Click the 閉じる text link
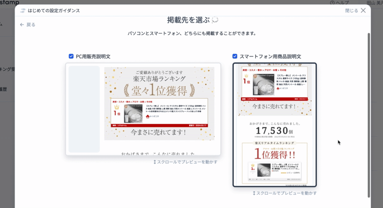 pos(352,10)
